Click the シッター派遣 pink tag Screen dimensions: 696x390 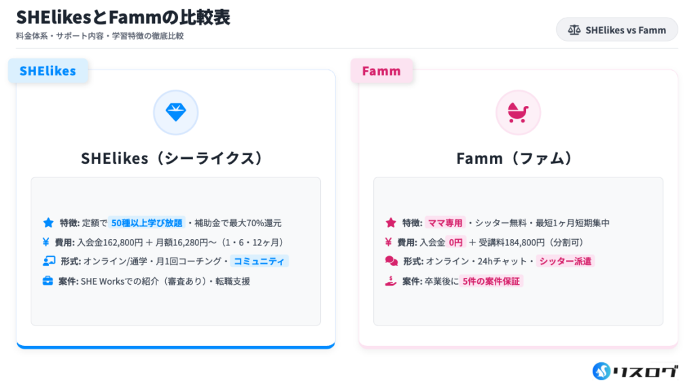pos(565,261)
